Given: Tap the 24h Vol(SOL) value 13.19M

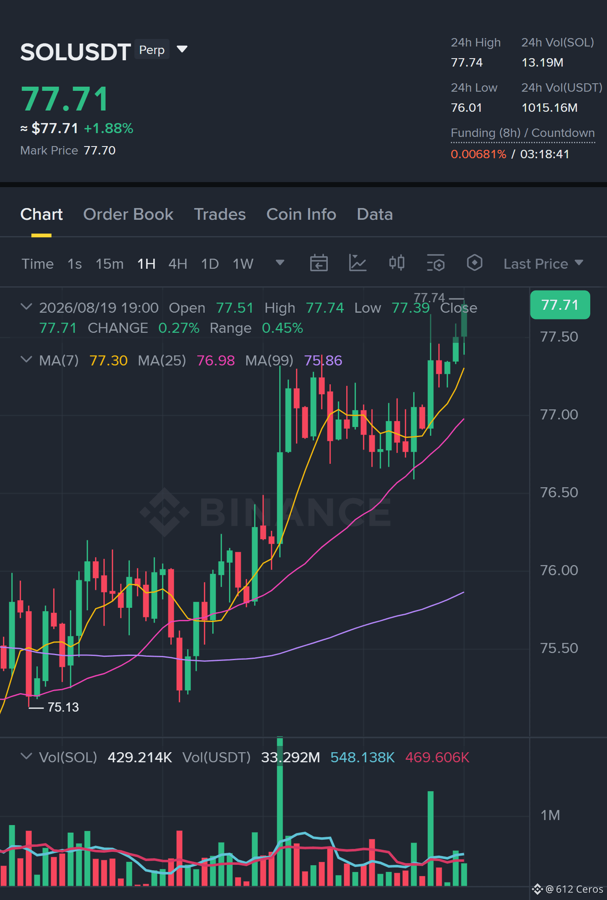Looking at the screenshot, I should coord(543,62).
